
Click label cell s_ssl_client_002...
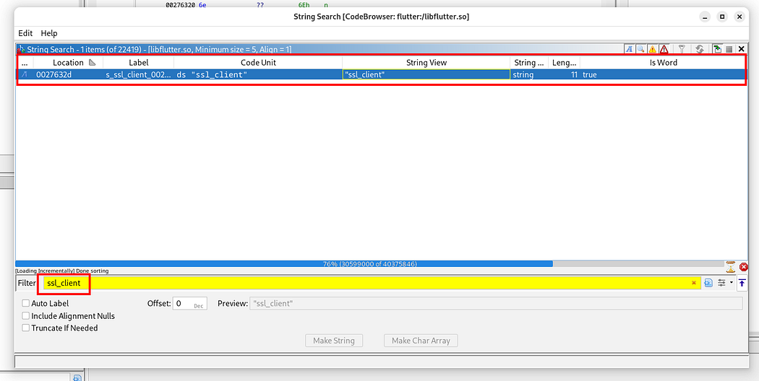pyautogui.click(x=139, y=75)
